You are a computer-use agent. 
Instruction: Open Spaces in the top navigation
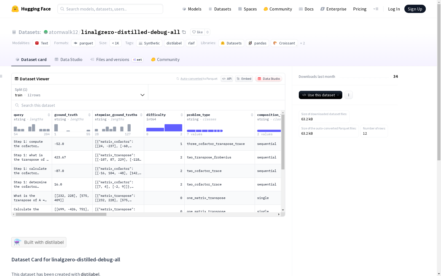click(248, 9)
